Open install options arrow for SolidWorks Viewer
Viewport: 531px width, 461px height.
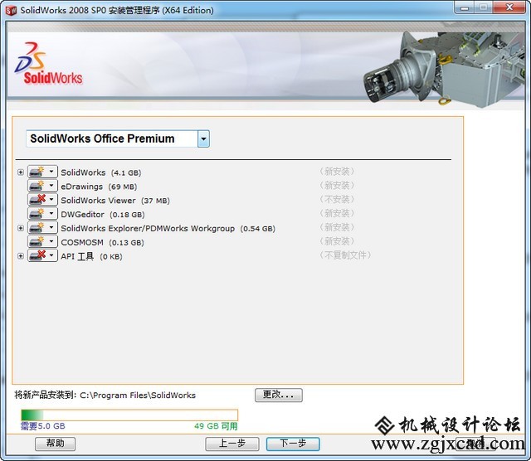51,199
